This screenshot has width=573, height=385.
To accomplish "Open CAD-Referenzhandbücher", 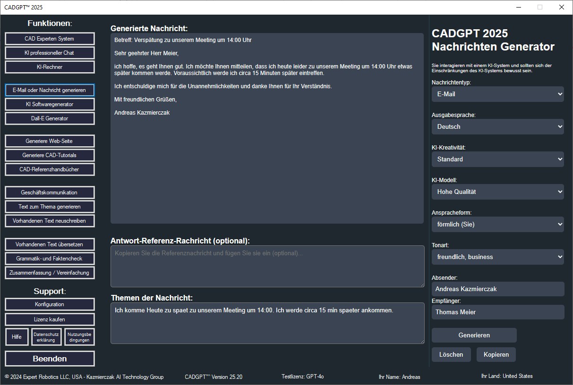I will click(x=50, y=169).
